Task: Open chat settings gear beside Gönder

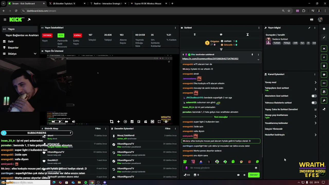Action: 244,175
